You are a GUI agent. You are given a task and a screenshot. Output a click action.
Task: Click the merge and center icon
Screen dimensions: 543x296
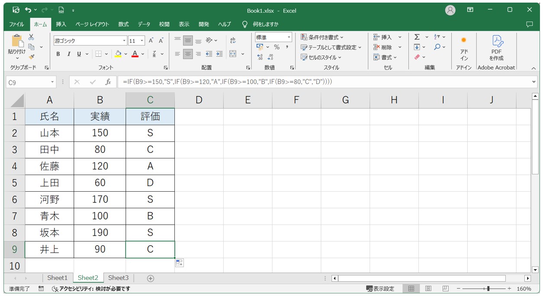[x=233, y=54]
